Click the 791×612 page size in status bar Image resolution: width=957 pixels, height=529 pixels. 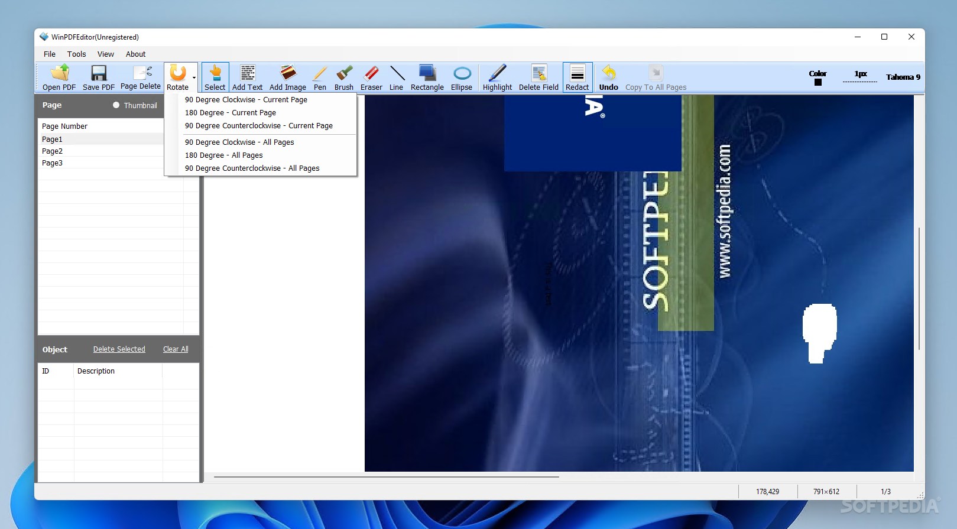826,492
